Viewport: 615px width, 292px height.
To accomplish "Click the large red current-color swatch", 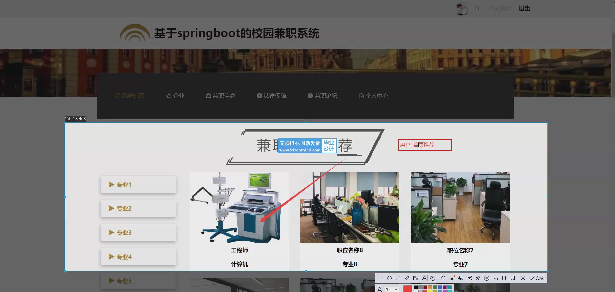I will (x=408, y=288).
